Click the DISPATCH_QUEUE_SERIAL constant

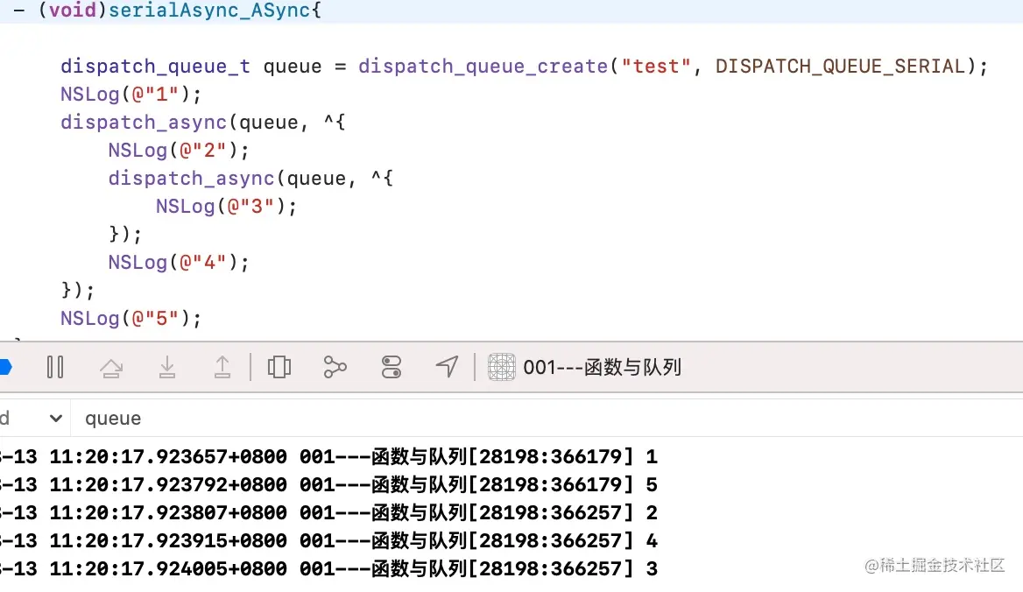coord(841,66)
